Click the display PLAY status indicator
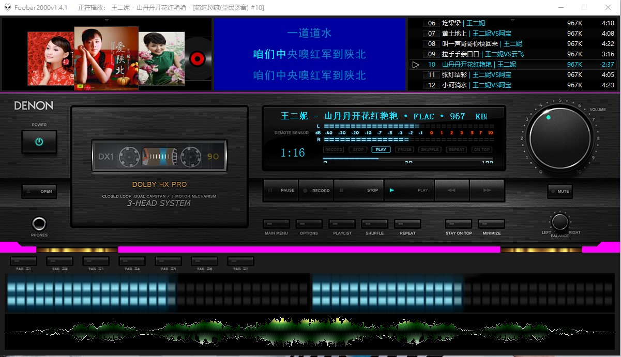The width and height of the screenshot is (621, 357). point(381,149)
